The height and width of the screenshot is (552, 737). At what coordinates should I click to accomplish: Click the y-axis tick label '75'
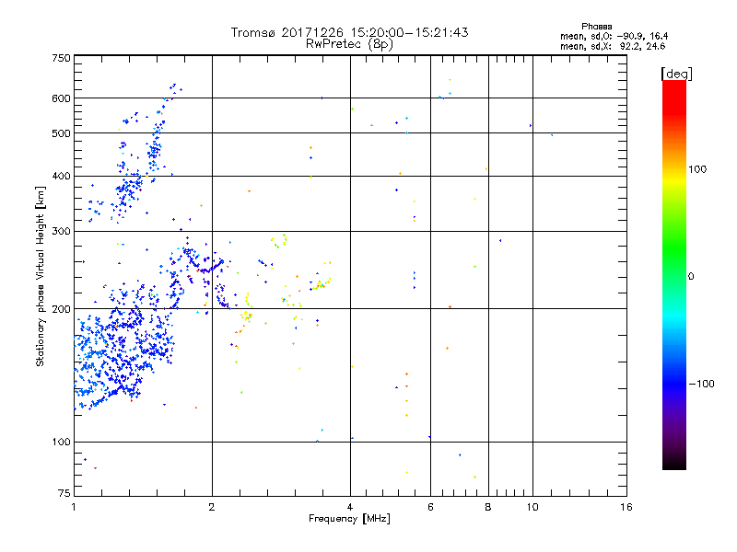(64, 493)
